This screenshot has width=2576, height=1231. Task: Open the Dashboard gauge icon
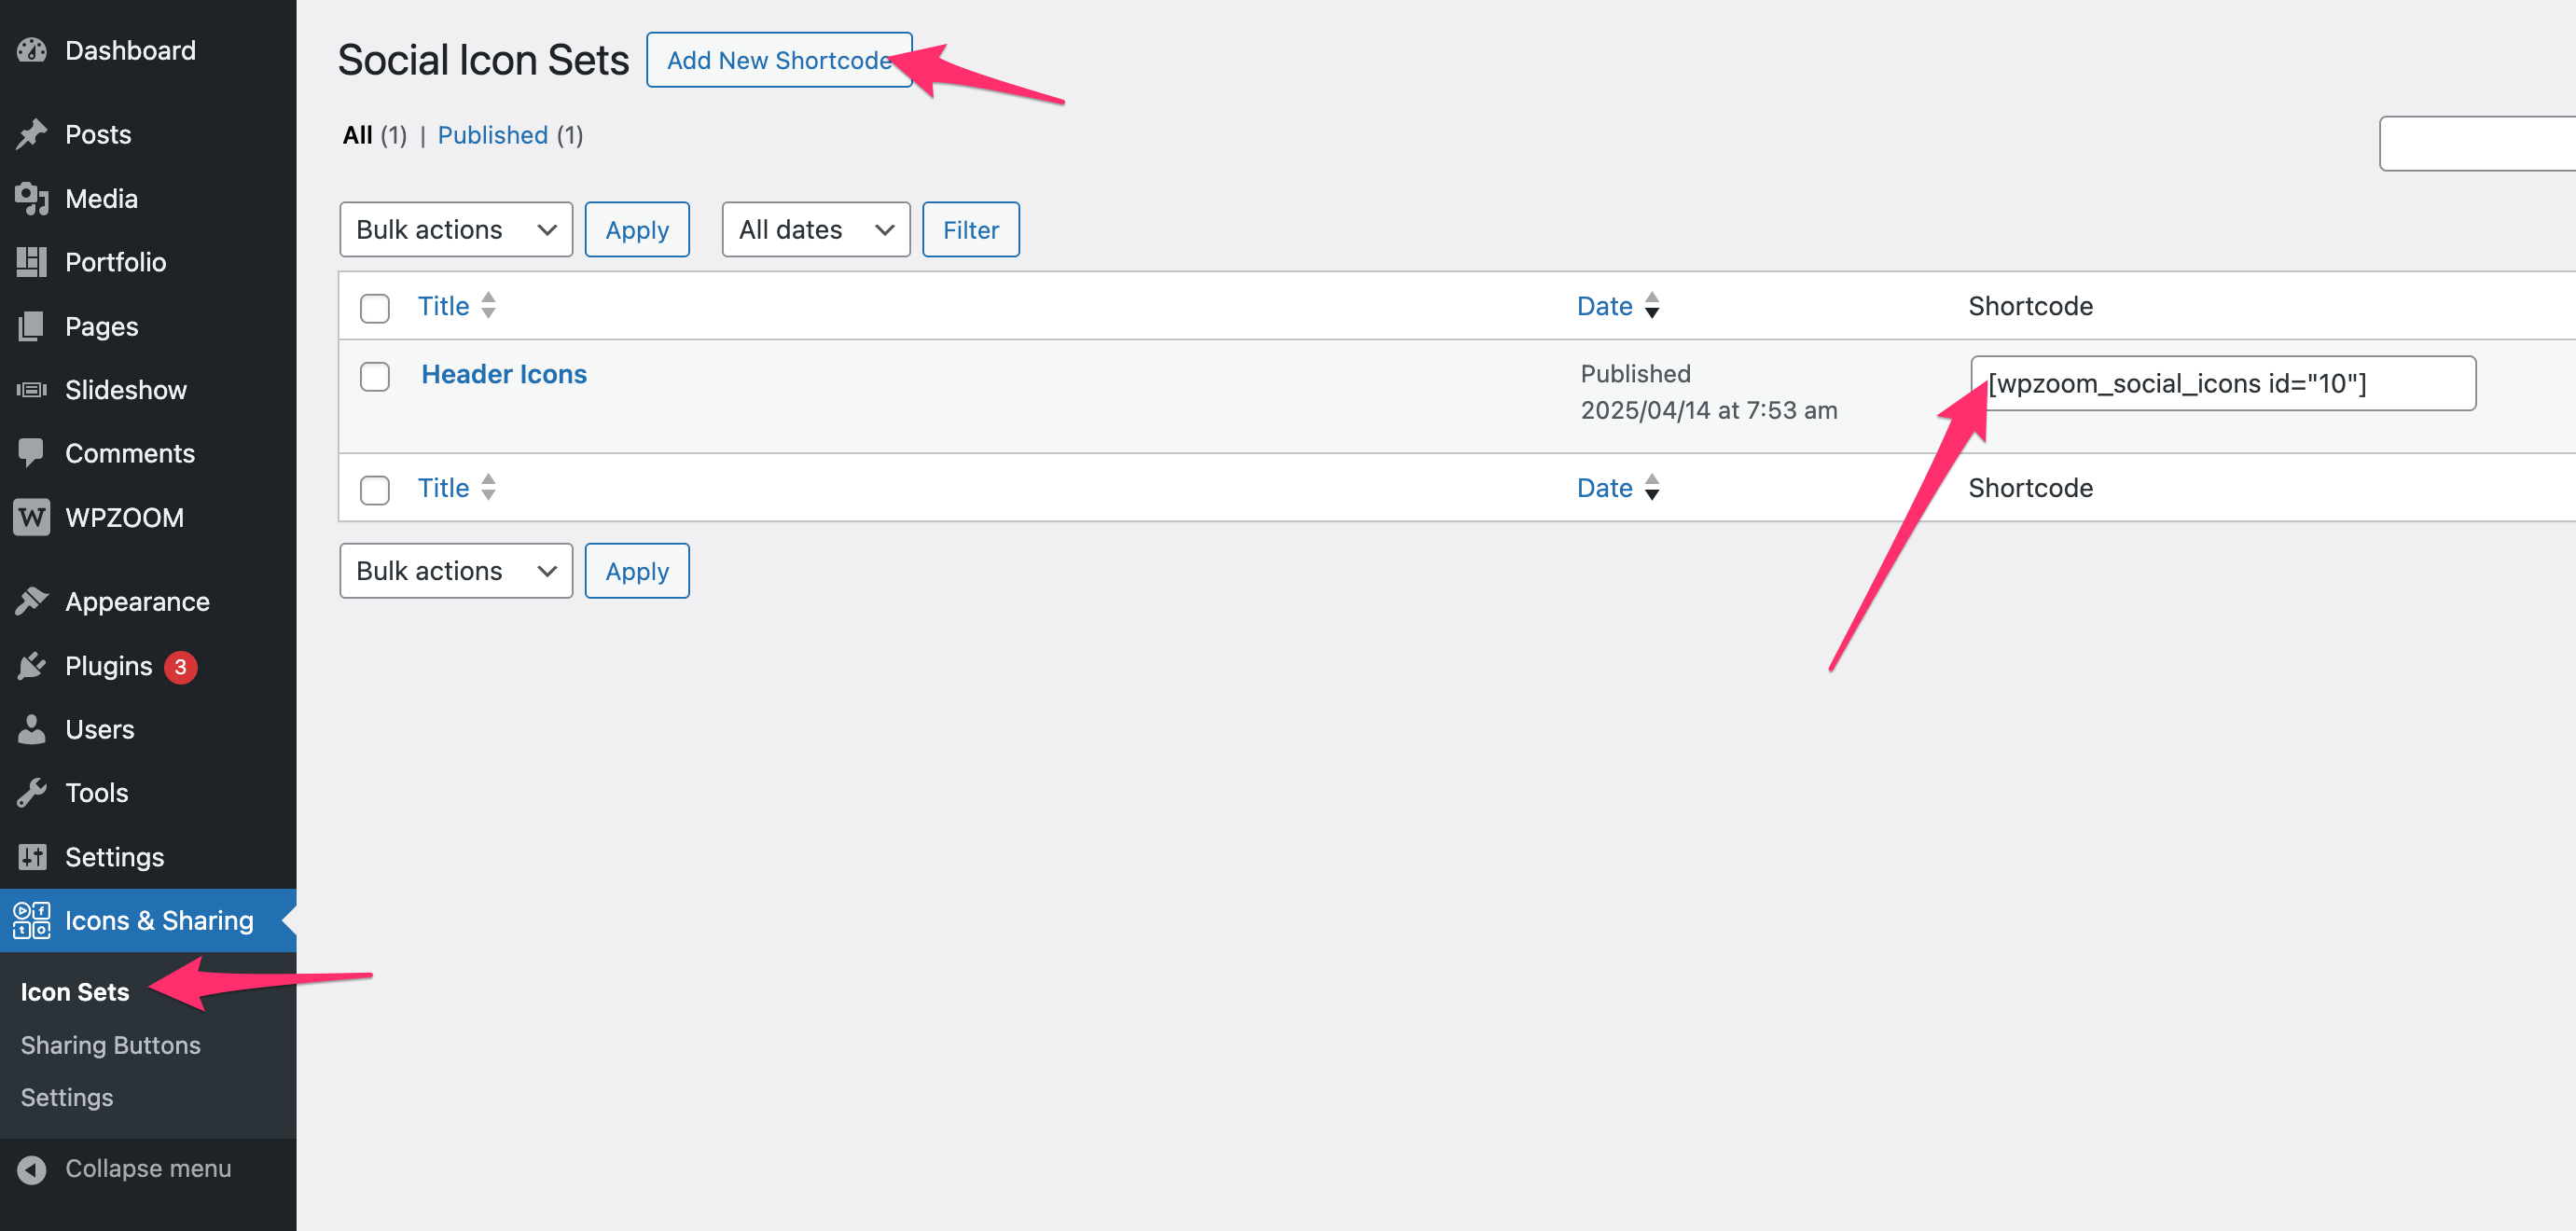coord(32,50)
